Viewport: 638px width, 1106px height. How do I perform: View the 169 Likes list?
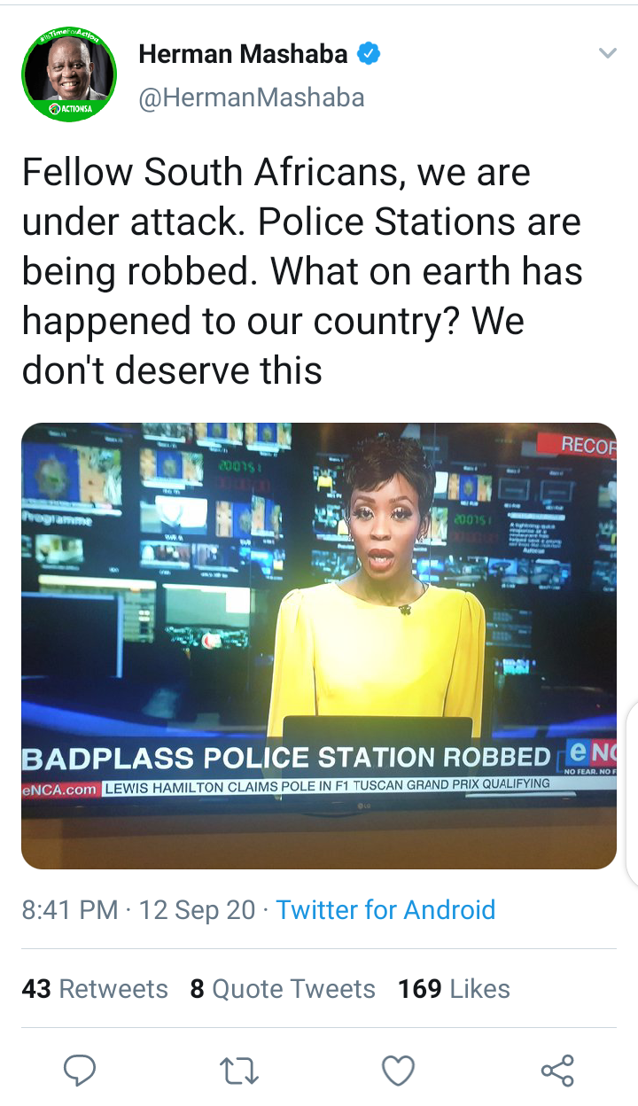[x=454, y=988]
